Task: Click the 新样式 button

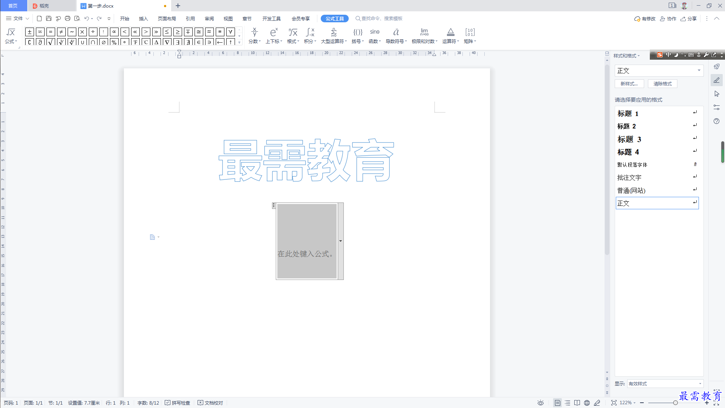Action: pyautogui.click(x=629, y=84)
